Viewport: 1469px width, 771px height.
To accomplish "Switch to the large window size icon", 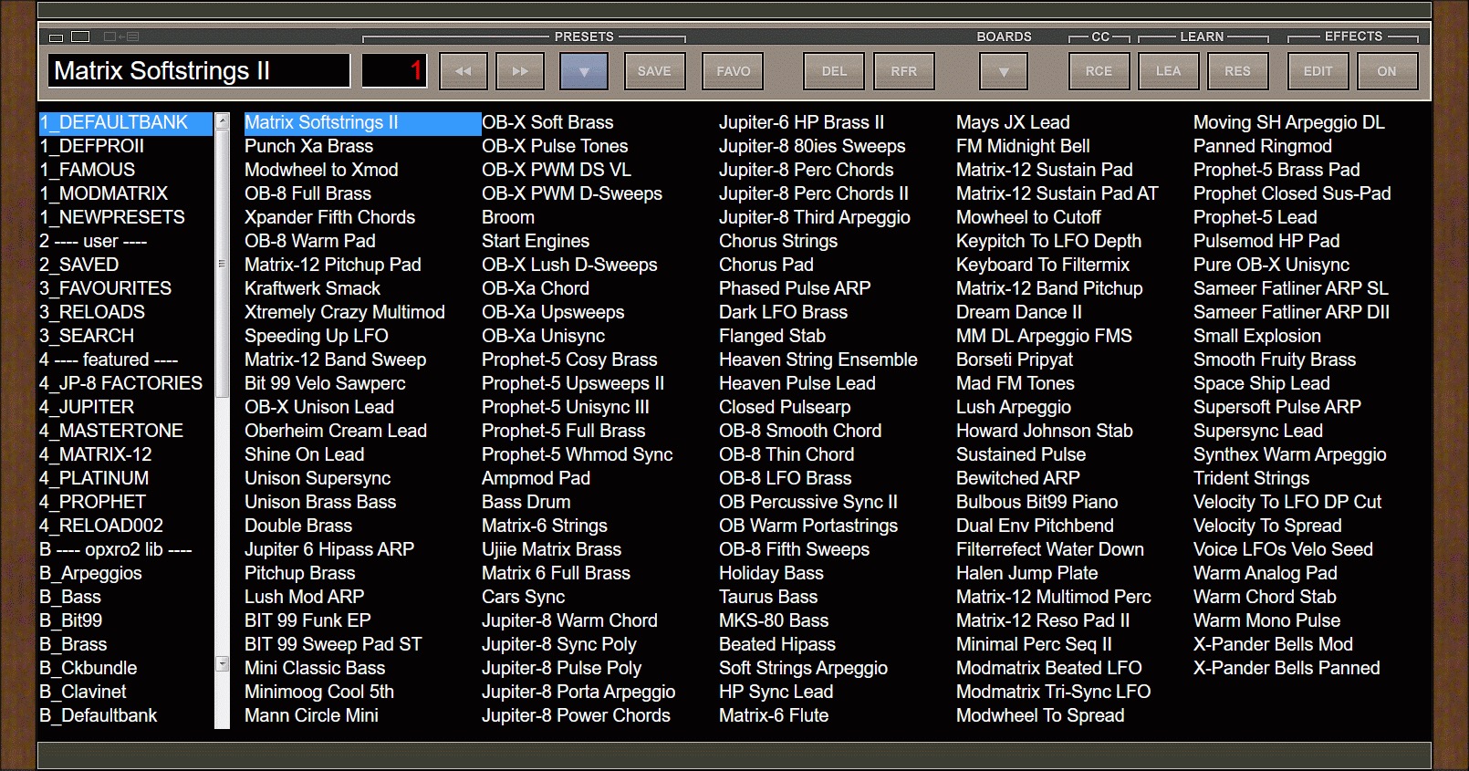I will coord(80,36).
